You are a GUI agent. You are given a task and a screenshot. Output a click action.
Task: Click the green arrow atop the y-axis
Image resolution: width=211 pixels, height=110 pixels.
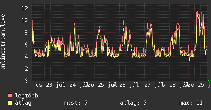coord(32,3)
